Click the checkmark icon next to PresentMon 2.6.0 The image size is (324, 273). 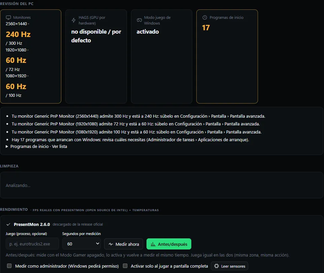point(8,224)
